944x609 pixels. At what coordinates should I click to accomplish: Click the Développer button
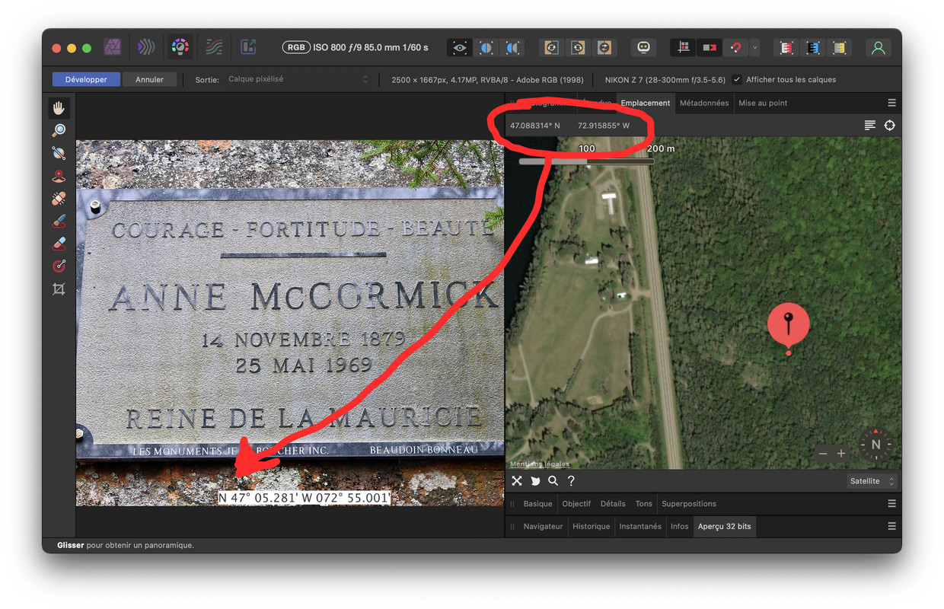pos(86,79)
